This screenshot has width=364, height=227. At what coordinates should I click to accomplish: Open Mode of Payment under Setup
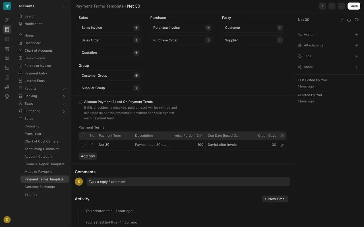pos(38,172)
